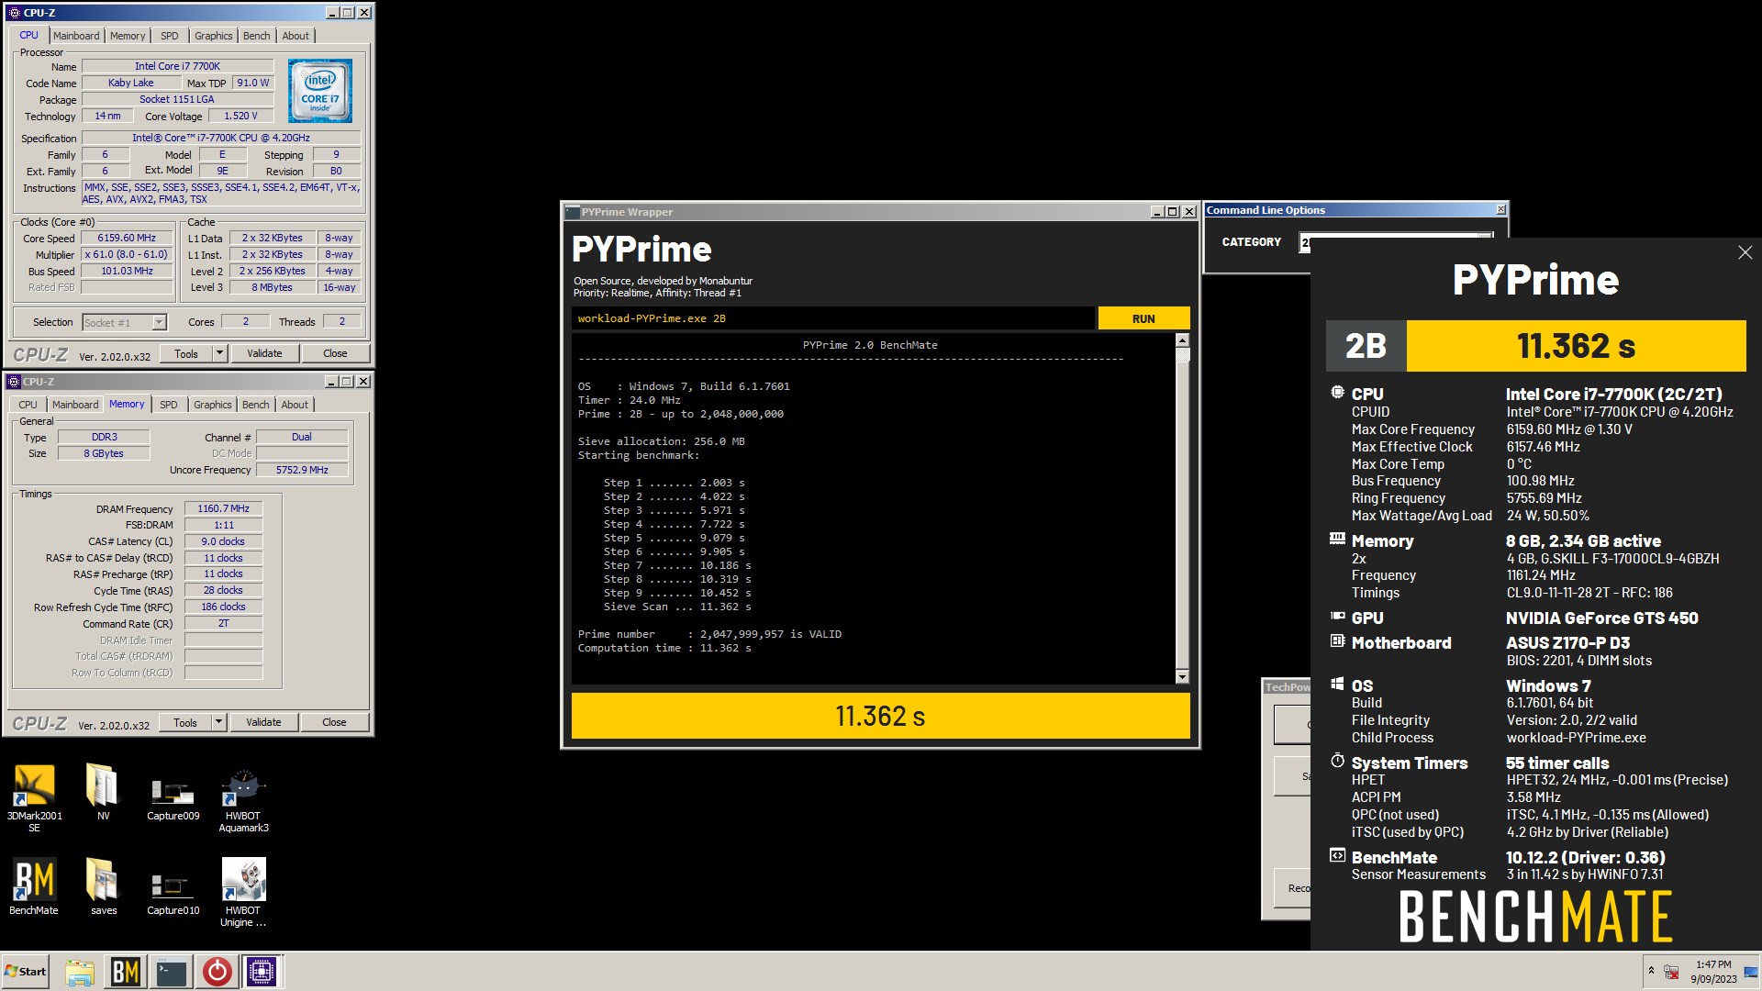Click the Intel Core i7 logo
Image resolution: width=1762 pixels, height=991 pixels.
point(320,91)
